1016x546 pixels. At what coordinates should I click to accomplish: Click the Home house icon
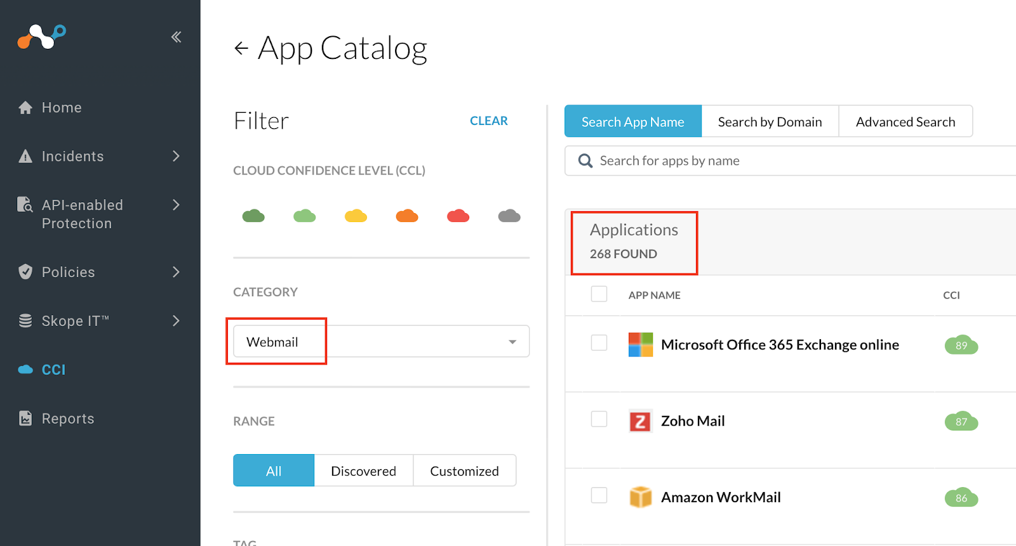pyautogui.click(x=25, y=108)
